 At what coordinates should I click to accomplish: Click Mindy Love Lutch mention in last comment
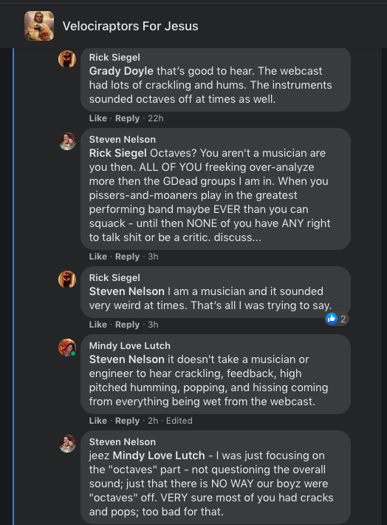pyautogui.click(x=159, y=455)
